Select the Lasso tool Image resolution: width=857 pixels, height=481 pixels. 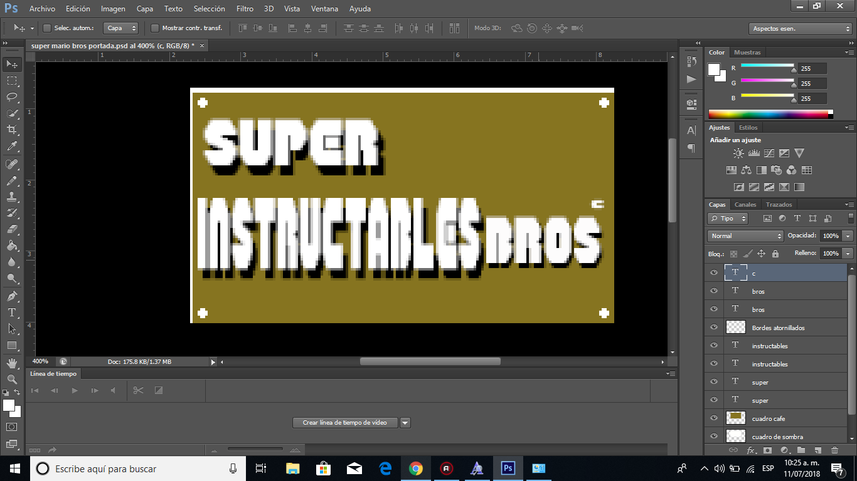click(x=11, y=96)
